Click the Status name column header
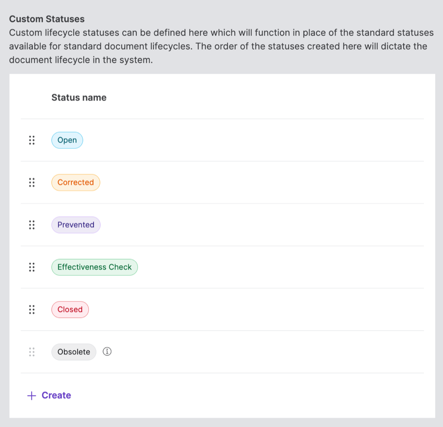This screenshot has width=443, height=427. point(79,97)
